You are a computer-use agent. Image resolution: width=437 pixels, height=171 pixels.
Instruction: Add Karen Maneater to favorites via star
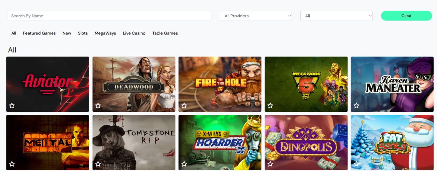tap(356, 106)
